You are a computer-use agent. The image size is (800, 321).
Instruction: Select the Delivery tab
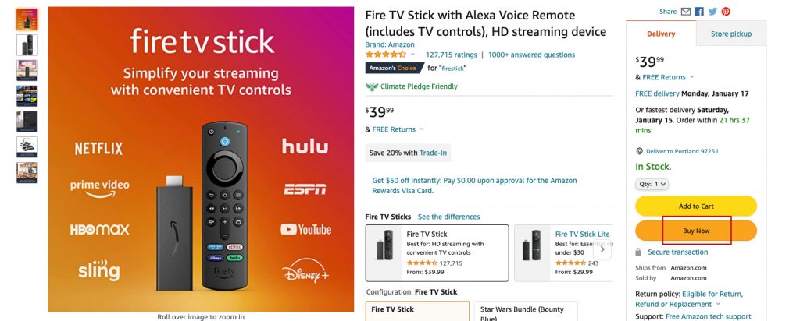pyautogui.click(x=661, y=34)
